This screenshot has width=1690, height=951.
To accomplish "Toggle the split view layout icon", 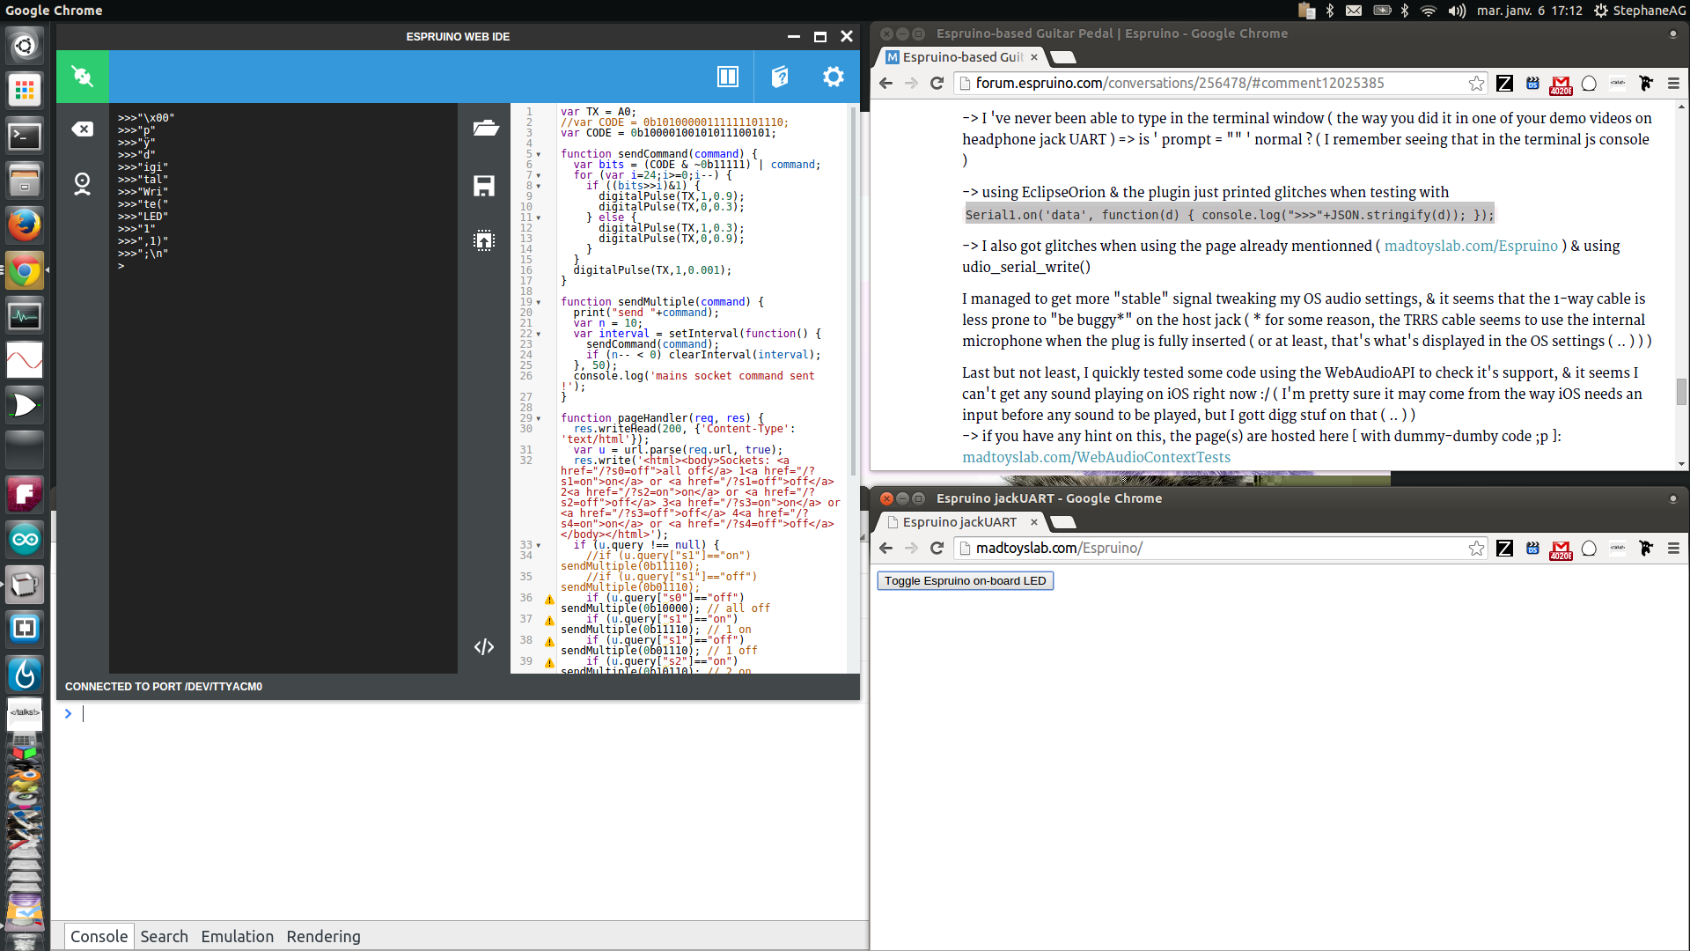I will pos(728,77).
